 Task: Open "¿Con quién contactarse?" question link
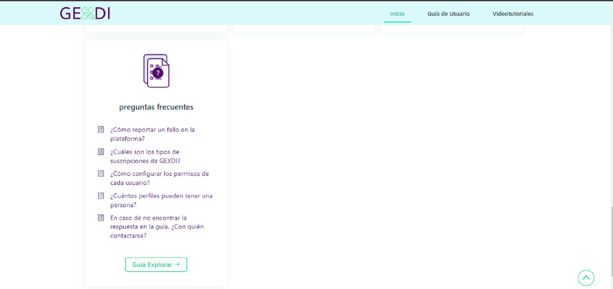click(157, 227)
